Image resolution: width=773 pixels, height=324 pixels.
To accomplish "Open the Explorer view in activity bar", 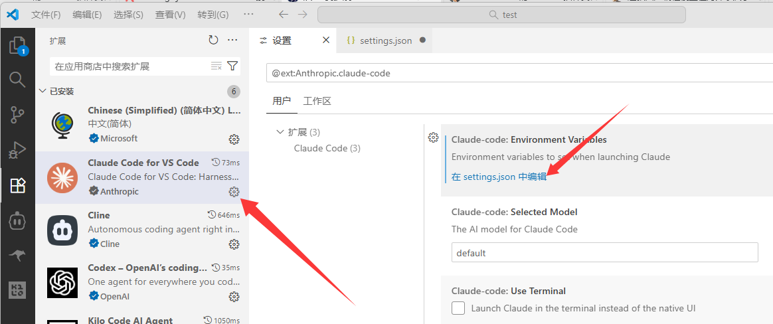I will pyautogui.click(x=18, y=46).
